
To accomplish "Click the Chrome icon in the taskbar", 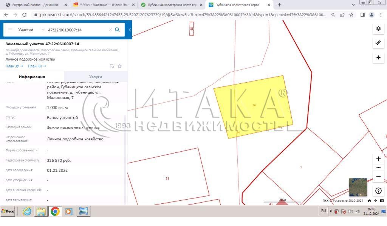I will [x=55, y=211].
